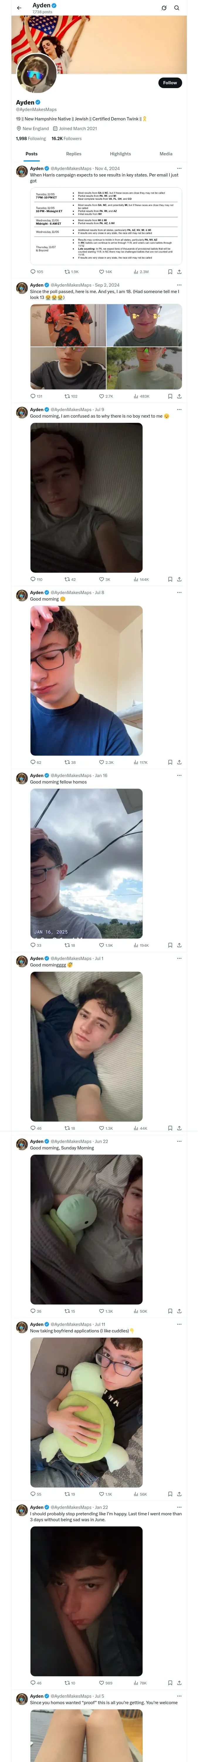Switch to the Media tab
This screenshot has height=1762, width=198.
coord(166,154)
